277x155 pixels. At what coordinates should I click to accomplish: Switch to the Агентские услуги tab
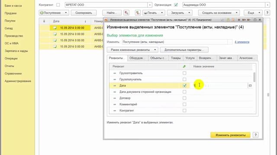coord(247,58)
